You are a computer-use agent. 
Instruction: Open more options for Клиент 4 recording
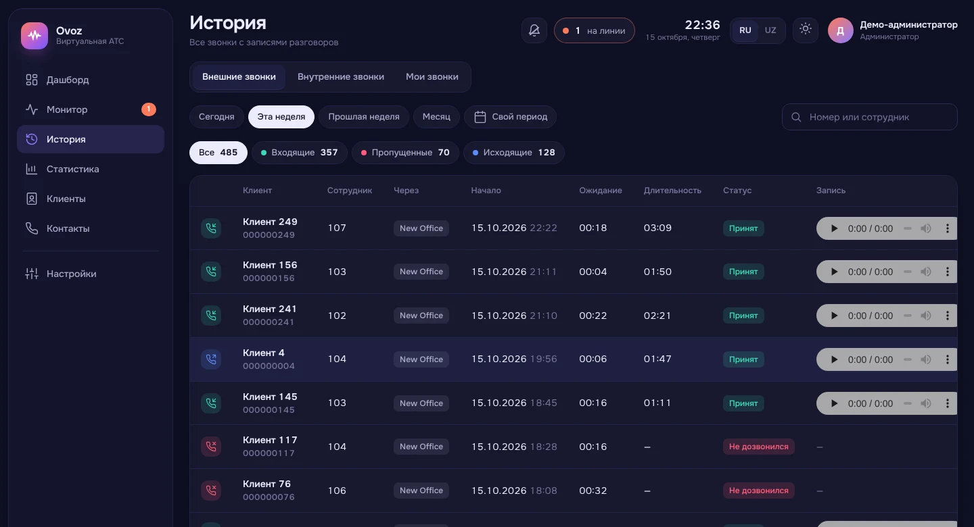948,359
